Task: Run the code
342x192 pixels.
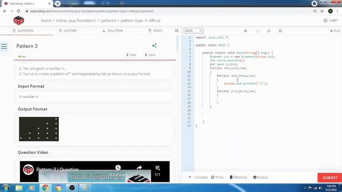Action: coord(335,31)
